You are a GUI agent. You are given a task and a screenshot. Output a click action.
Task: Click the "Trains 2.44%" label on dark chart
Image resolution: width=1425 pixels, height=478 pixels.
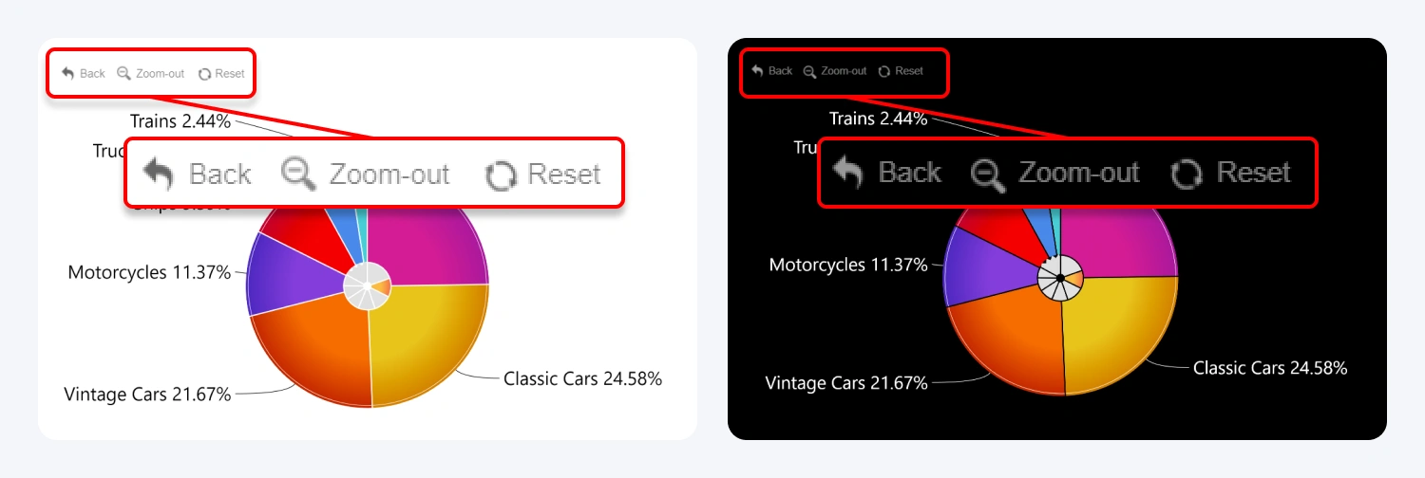click(x=878, y=119)
